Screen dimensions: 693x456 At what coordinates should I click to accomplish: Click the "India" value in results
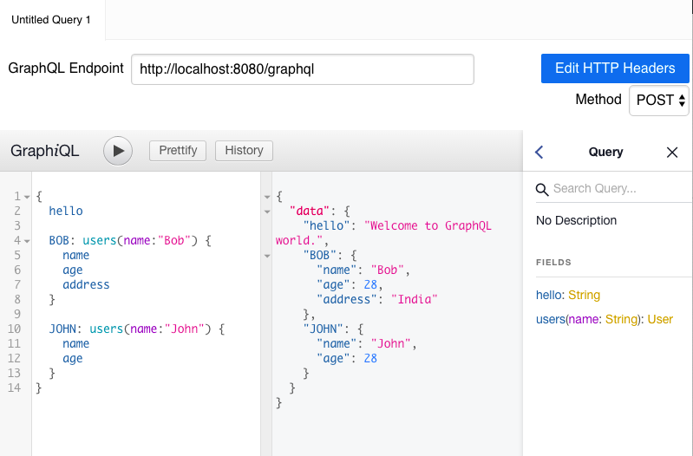point(414,300)
